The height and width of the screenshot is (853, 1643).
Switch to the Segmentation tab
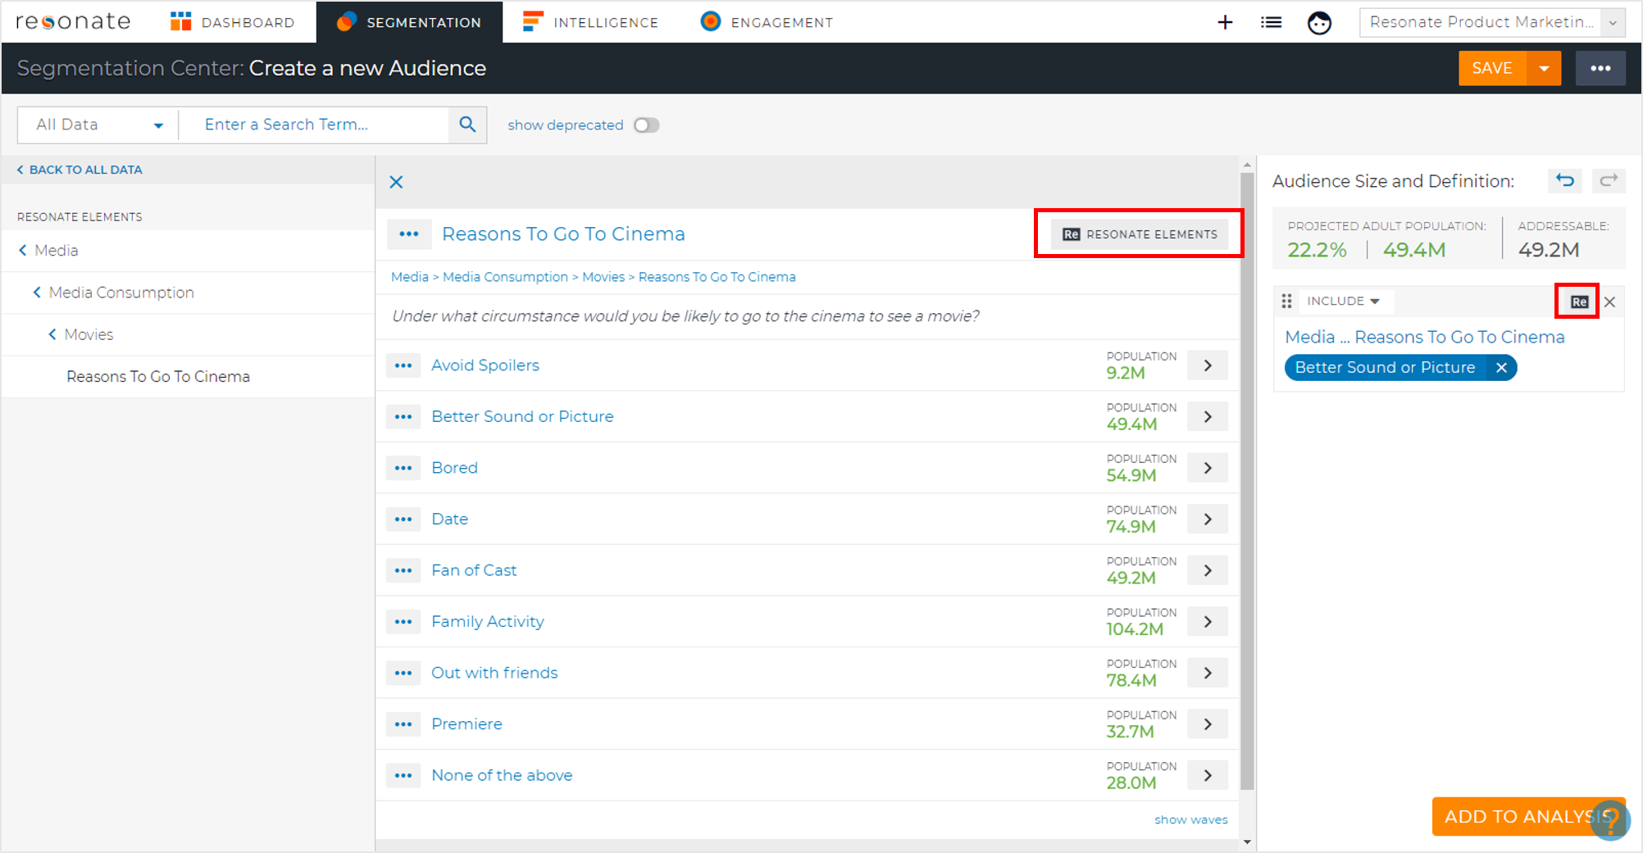point(409,22)
